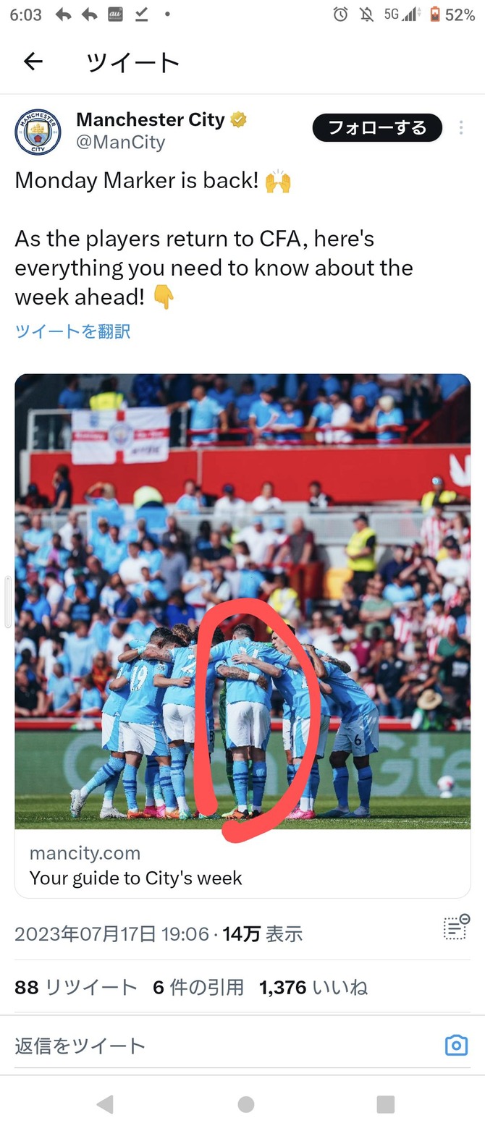
Task: Tap the 返信をツイート reply field
Action: pyautogui.click(x=224, y=1045)
